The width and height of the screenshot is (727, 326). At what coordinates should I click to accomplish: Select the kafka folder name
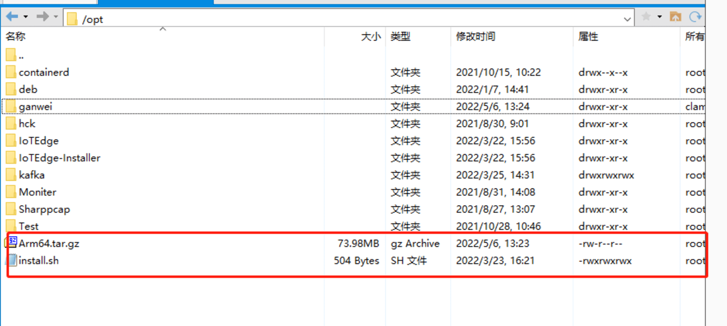pyautogui.click(x=32, y=175)
